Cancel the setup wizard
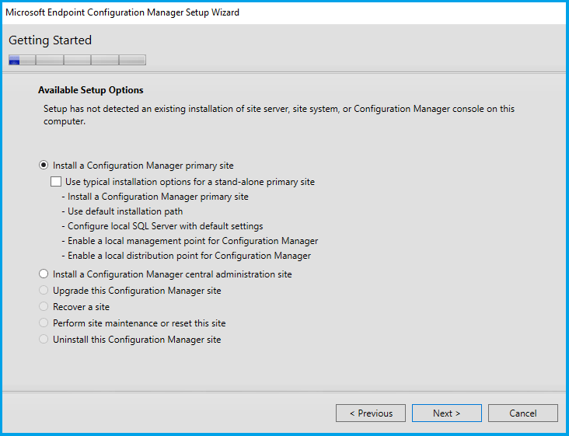This screenshot has width=569, height=436. pos(522,413)
